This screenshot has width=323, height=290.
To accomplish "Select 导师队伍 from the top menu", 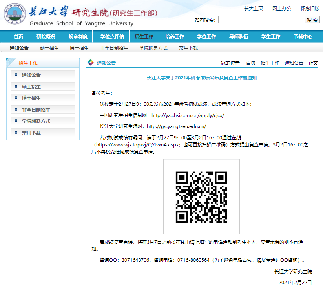I will point(239,37).
